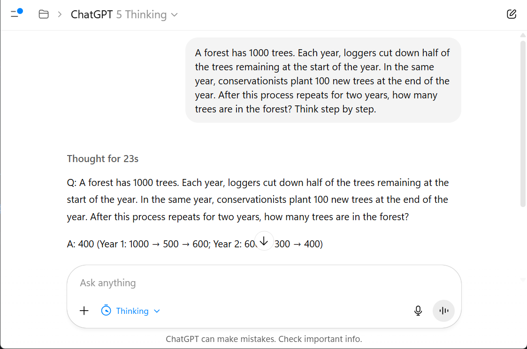Start a new chat with compose icon

[511, 14]
